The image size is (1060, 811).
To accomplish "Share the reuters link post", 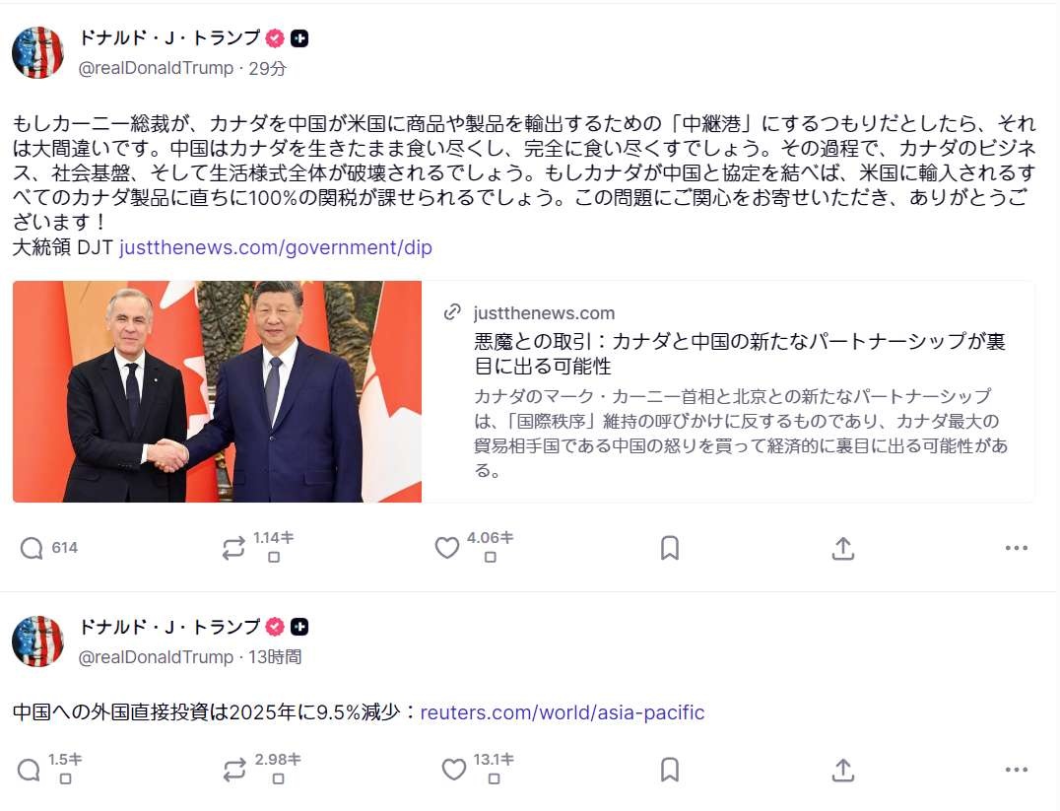I will tap(843, 770).
